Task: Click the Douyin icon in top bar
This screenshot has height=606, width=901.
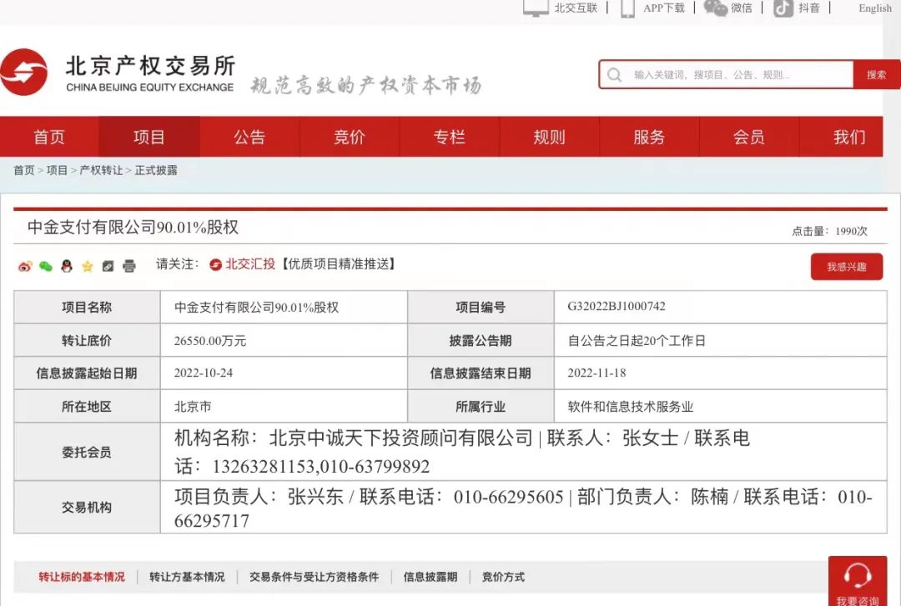Action: tap(783, 8)
